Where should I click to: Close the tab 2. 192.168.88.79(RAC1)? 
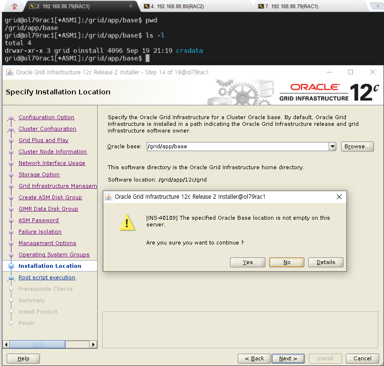pos(131,6)
